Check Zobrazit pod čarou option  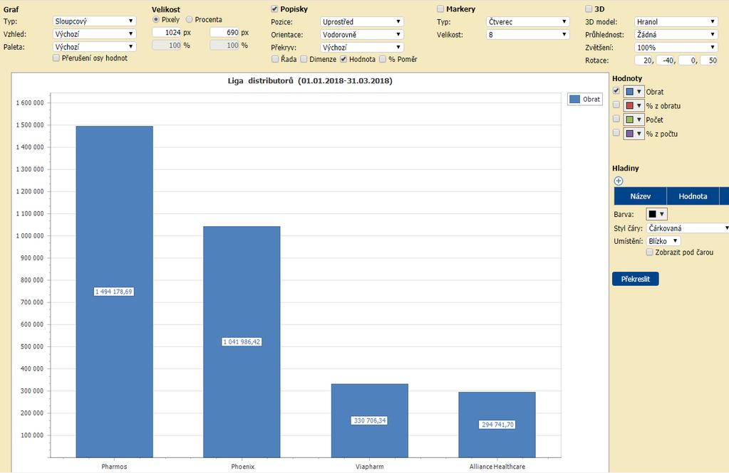[650, 252]
